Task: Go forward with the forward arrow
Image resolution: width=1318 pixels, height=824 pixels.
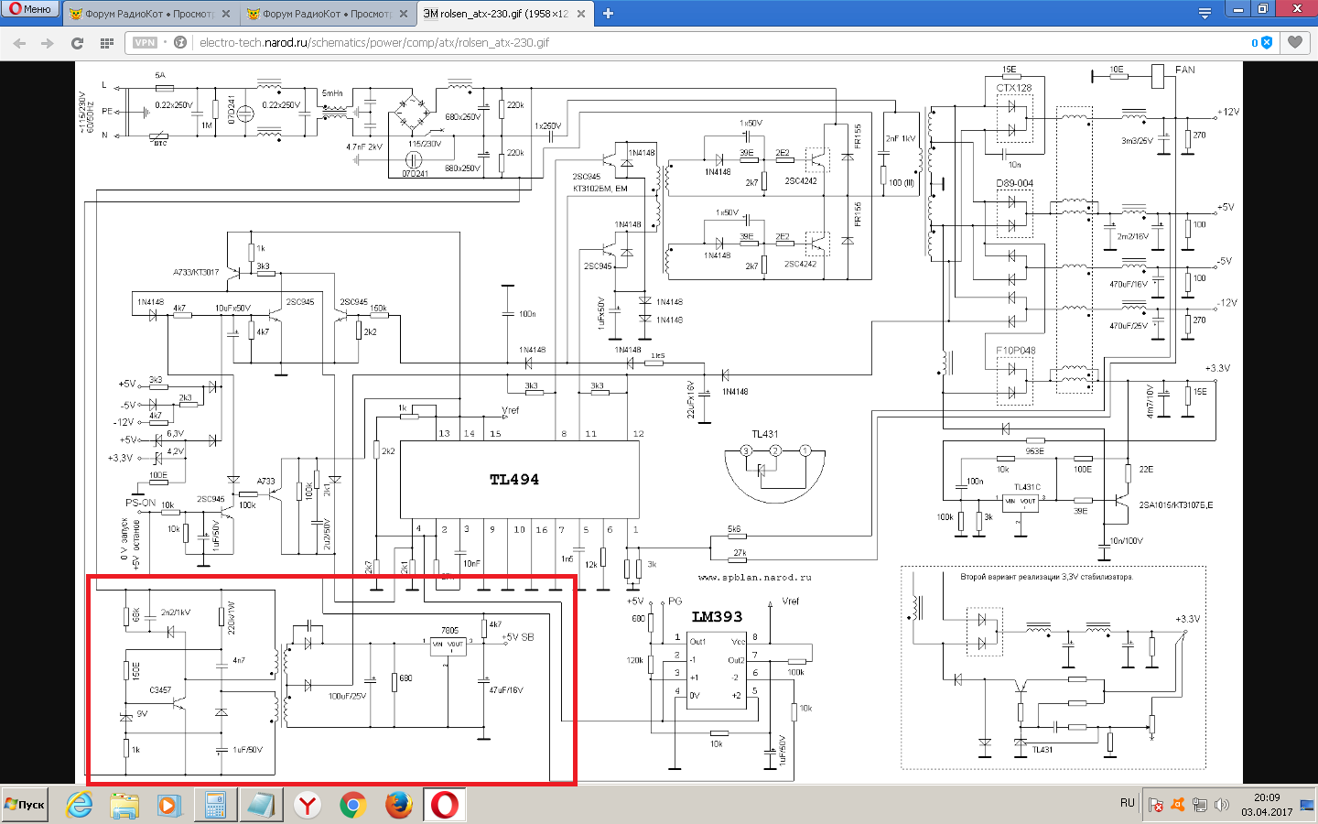Action: [x=48, y=43]
